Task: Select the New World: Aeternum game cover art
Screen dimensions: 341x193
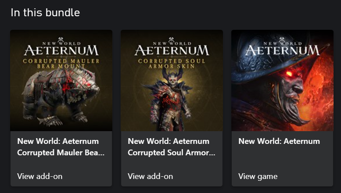Action: tap(282, 80)
